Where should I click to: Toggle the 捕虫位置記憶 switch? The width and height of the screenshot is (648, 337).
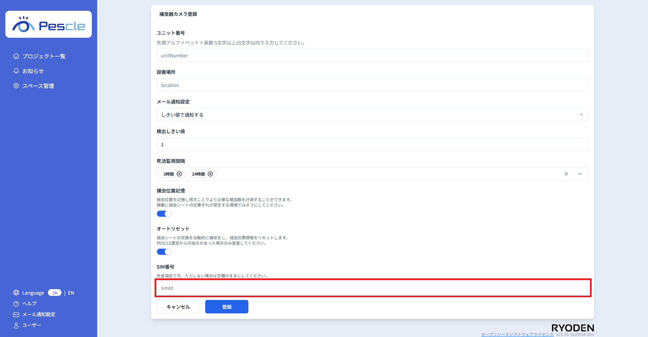164,214
